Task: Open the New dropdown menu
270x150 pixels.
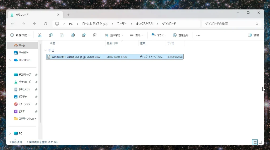Action: click(x=20, y=35)
